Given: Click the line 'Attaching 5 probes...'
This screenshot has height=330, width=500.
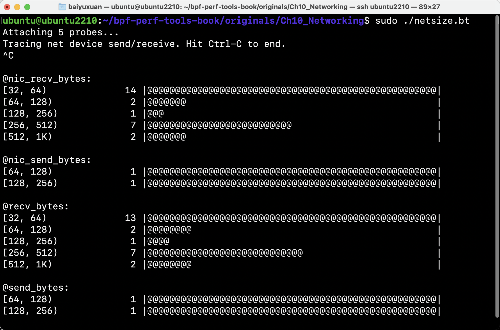Looking at the screenshot, I should 61,32.
